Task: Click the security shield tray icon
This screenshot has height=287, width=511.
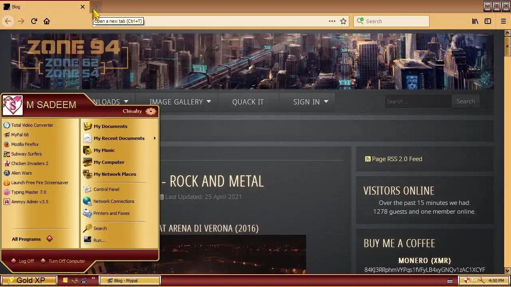Action: (466, 281)
